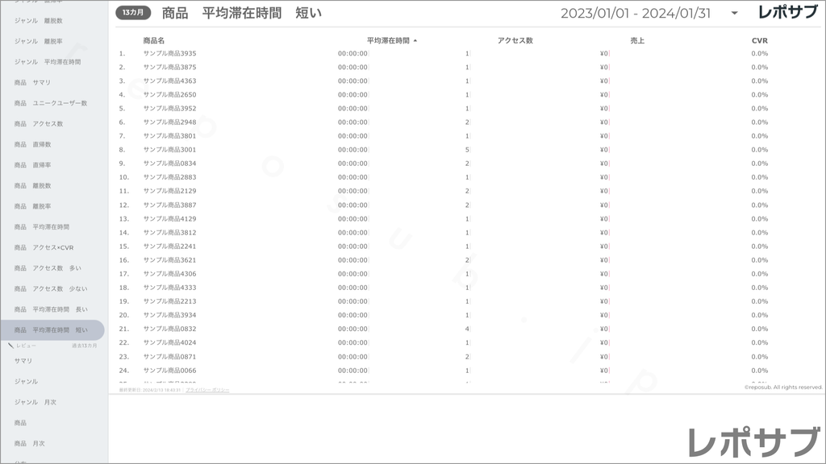
Task: Click product name サンプル商品2948
Action: pyautogui.click(x=169, y=122)
